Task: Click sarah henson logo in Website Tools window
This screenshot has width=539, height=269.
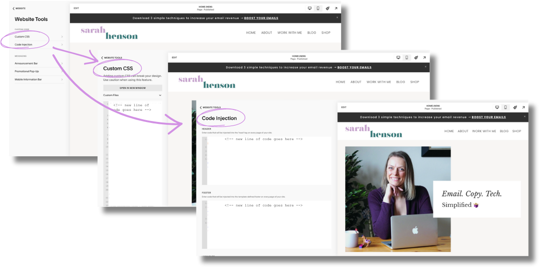Action: click(109, 33)
